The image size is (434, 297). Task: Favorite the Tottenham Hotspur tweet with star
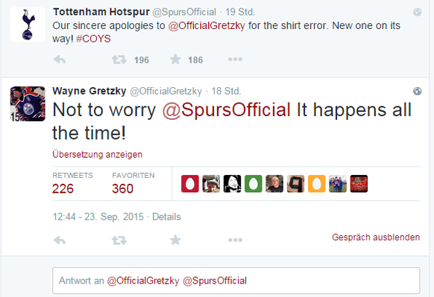coord(175,59)
